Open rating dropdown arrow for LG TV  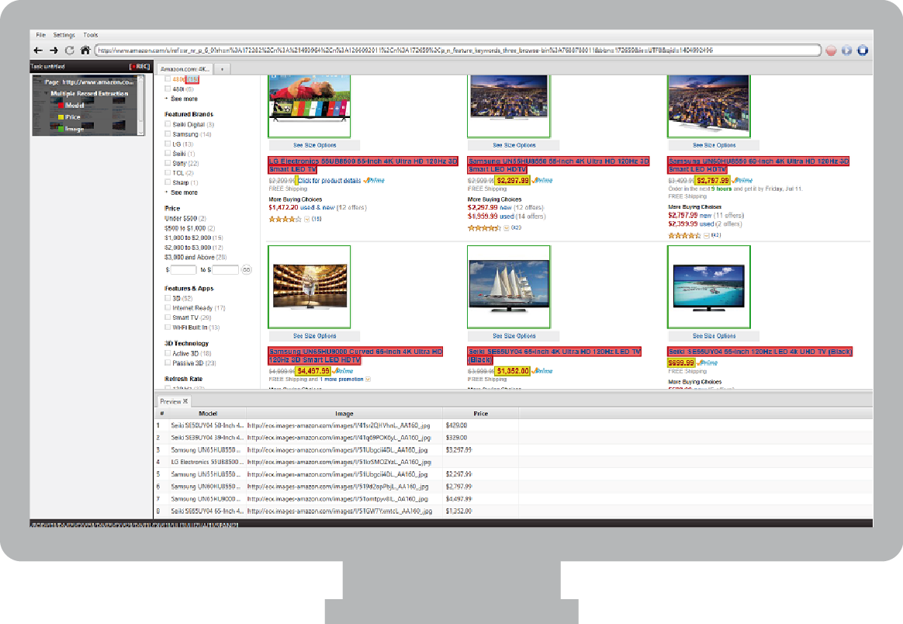[x=306, y=219]
